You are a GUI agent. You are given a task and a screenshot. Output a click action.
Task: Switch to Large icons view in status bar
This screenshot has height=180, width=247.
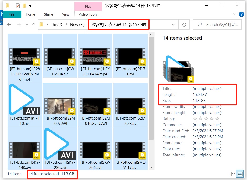pyautogui.click(x=240, y=174)
